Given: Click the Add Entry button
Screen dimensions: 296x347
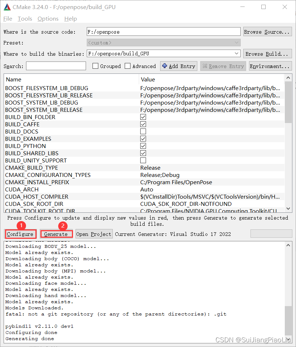Looking at the screenshot, I should tap(179, 66).
